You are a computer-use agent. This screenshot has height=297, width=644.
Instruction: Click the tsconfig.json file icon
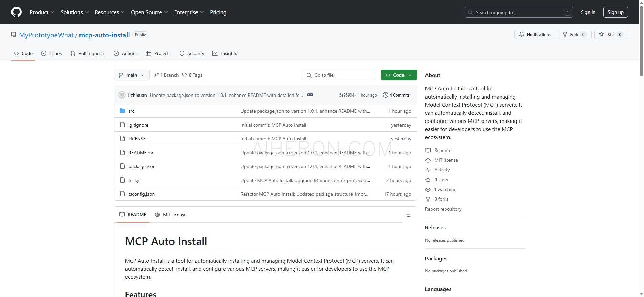122,194
